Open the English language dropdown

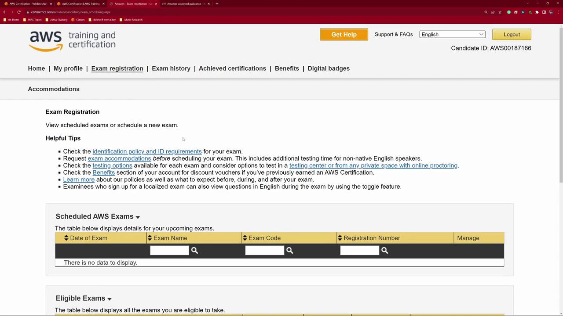pyautogui.click(x=452, y=34)
